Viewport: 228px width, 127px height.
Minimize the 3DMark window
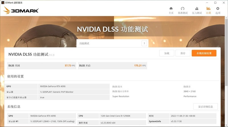pyautogui.click(x=207, y=3)
